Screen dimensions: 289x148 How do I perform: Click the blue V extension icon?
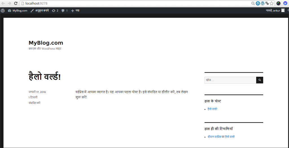click(x=285, y=3)
